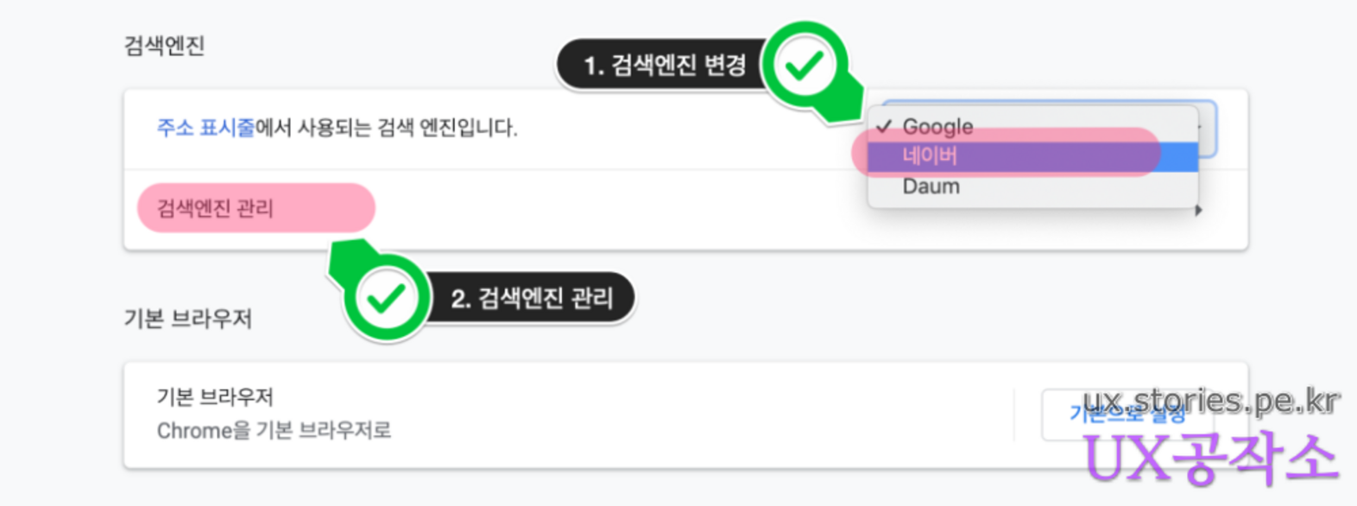
Task: Select Google in the search engine list
Action: click(x=937, y=127)
